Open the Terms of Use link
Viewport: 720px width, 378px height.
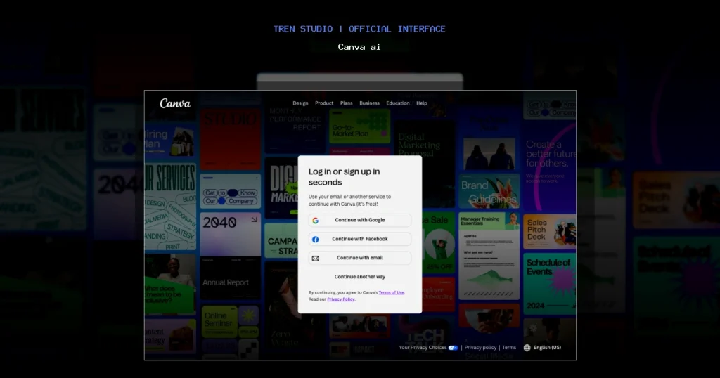(x=391, y=292)
